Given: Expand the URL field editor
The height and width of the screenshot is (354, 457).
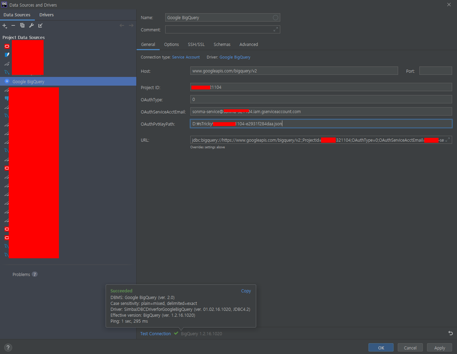Looking at the screenshot, I should pos(448,140).
